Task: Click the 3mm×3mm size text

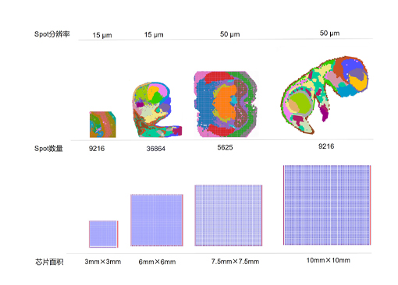Action: pyautogui.click(x=103, y=262)
